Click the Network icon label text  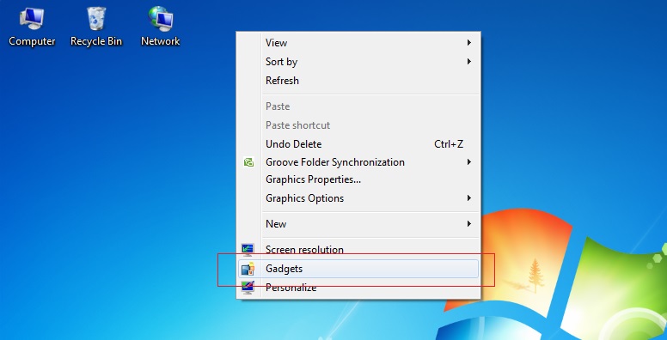pyautogui.click(x=161, y=41)
